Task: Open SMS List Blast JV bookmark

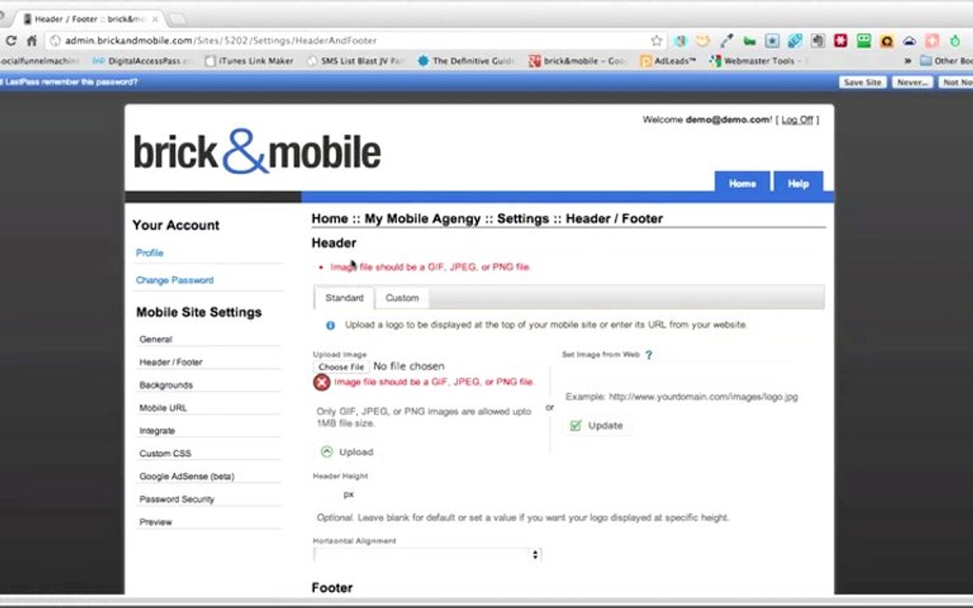Action: click(356, 61)
